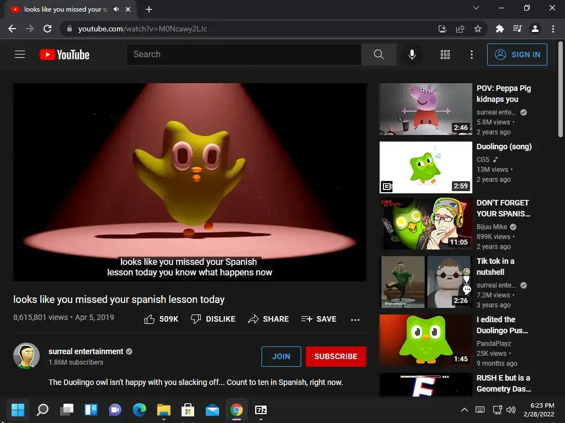
Task: Click the 1.86M subscribers text
Action: (76, 362)
